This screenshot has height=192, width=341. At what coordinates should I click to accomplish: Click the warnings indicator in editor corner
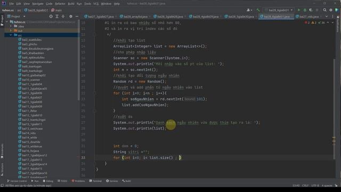point(314,22)
